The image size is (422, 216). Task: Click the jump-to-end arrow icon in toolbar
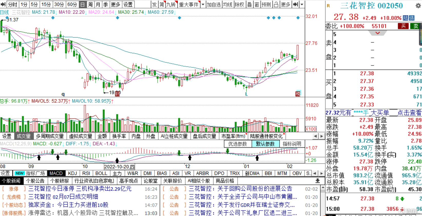click(x=296, y=4)
